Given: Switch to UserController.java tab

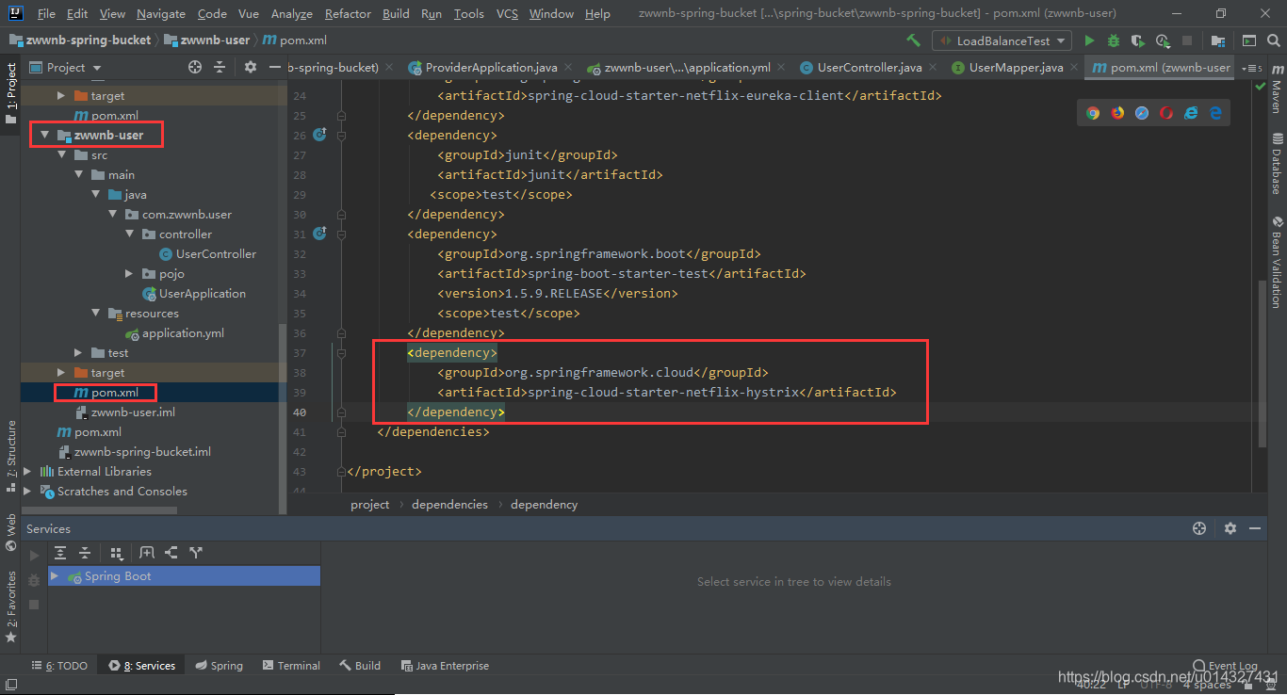Looking at the screenshot, I should point(870,67).
